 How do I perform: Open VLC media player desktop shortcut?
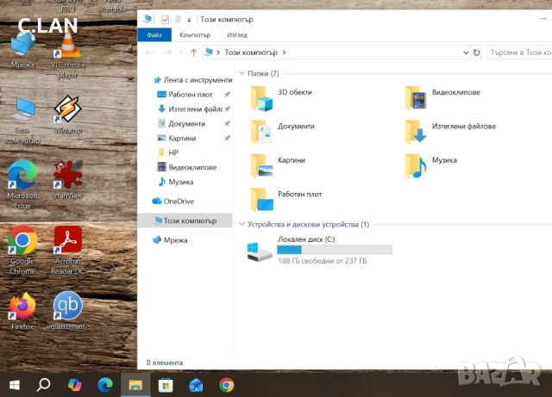[x=67, y=55]
